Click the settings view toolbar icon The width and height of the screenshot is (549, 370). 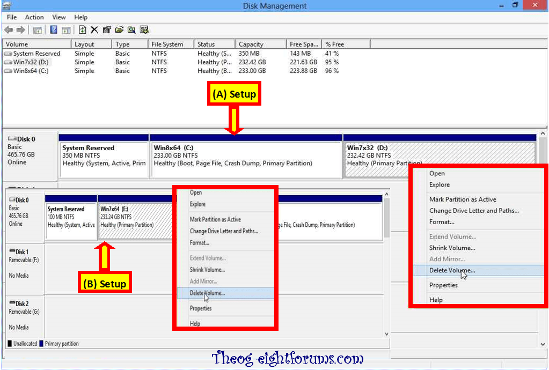click(x=144, y=29)
